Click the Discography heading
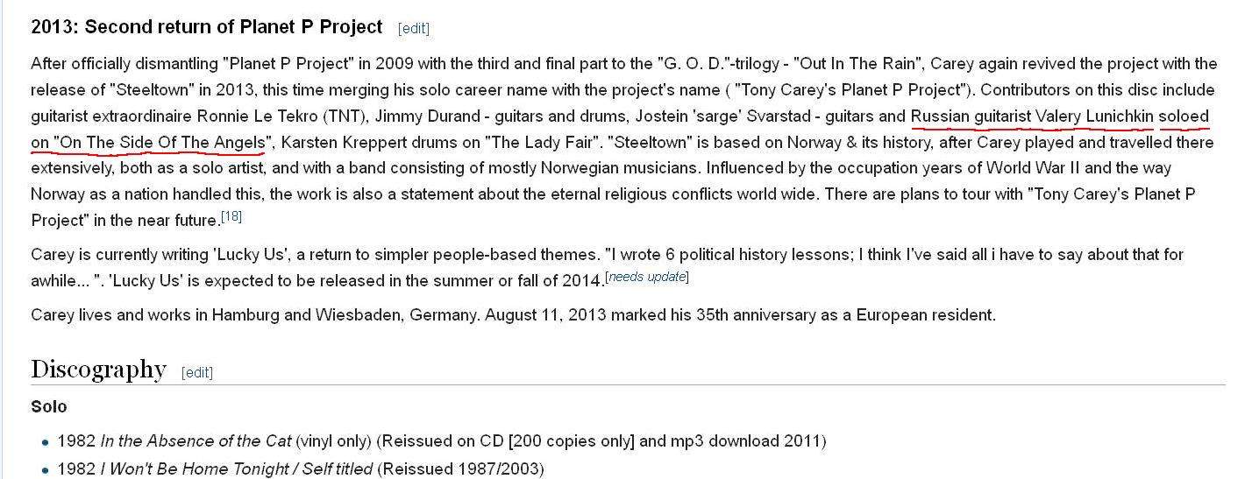This screenshot has width=1252, height=479. (x=98, y=370)
